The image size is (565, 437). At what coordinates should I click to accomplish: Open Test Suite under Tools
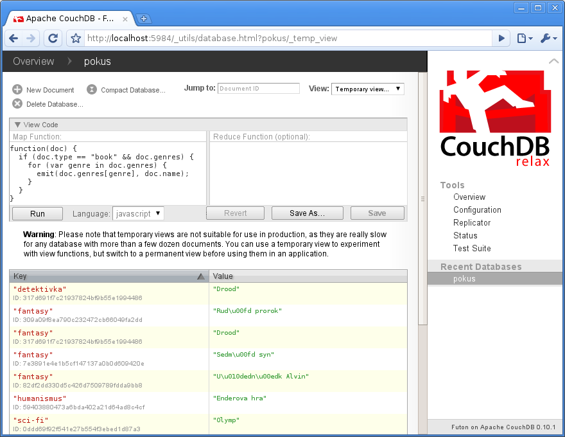click(472, 249)
